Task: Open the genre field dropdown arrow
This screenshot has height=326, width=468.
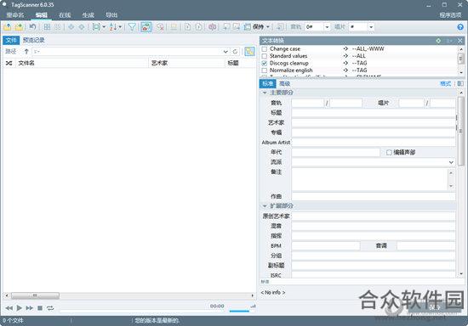Action: coord(451,162)
